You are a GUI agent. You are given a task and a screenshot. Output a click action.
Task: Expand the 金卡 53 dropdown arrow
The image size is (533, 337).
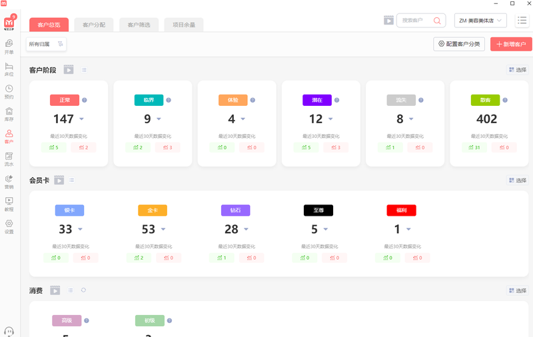point(163,229)
